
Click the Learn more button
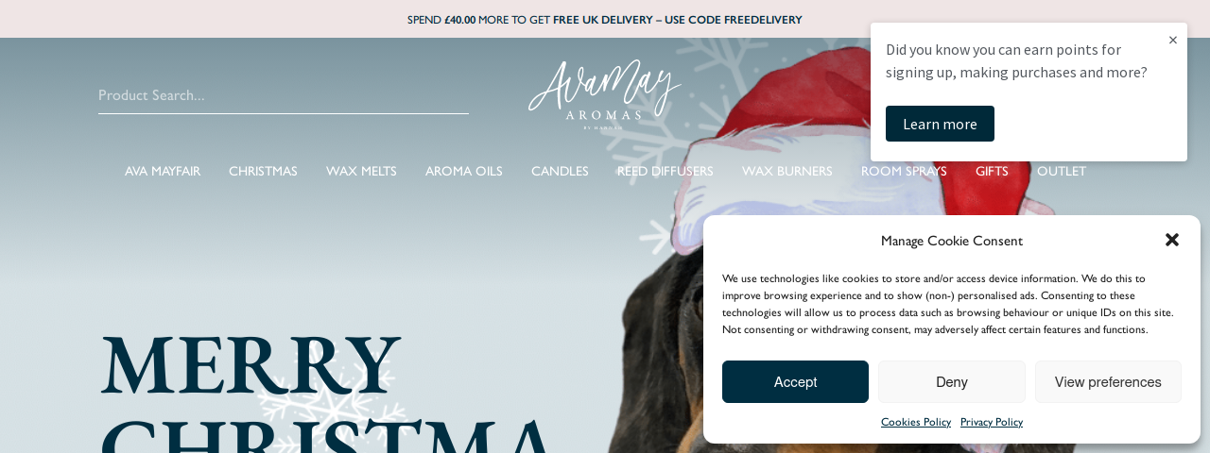[940, 124]
